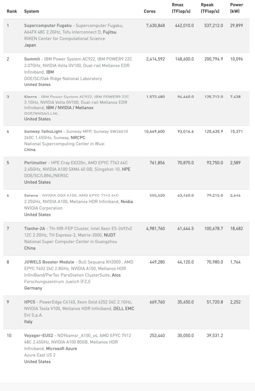Open the Voyager-EUS2 system link
Viewport: 255px width, 391px height.
coord(38,335)
